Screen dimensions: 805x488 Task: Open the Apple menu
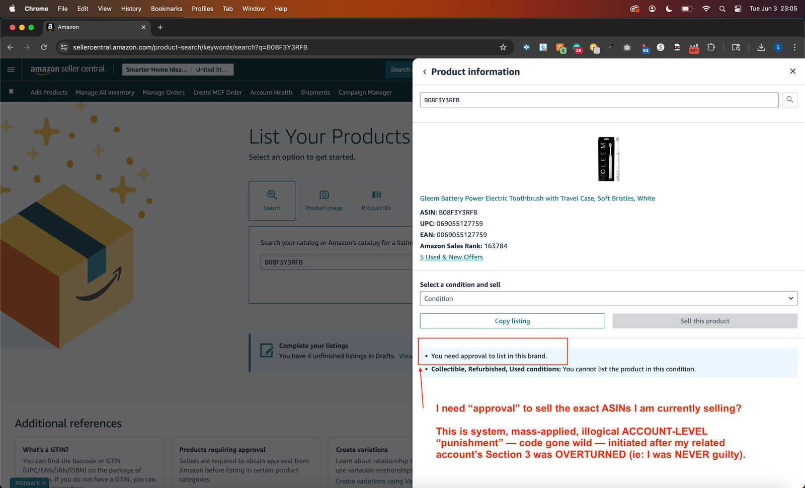coord(12,9)
